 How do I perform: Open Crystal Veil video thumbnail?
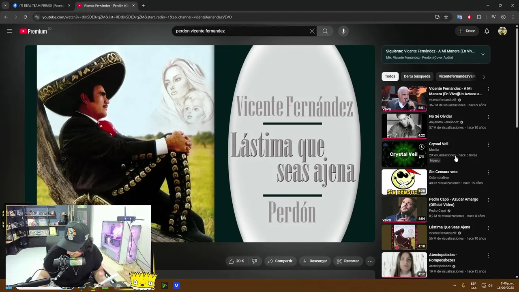click(404, 154)
